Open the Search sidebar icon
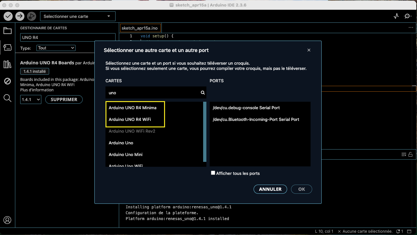 pos(7,98)
